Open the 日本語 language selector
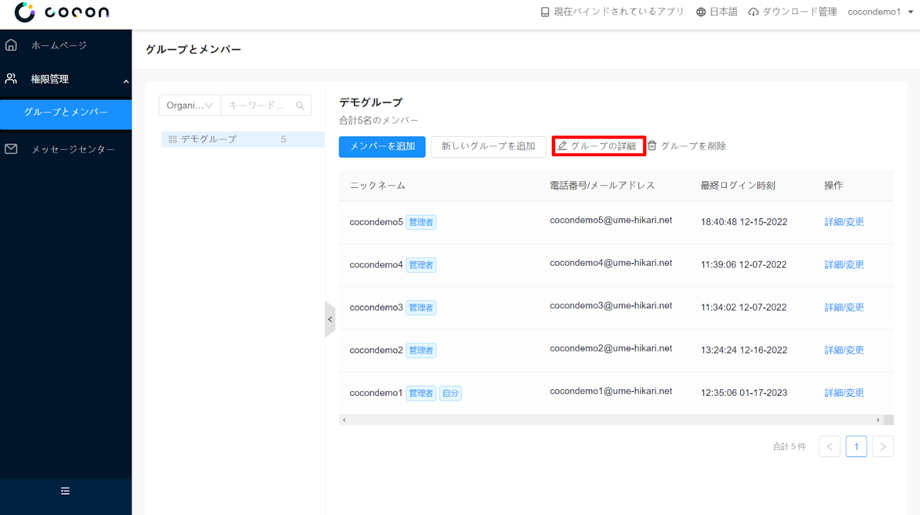The width and height of the screenshot is (920, 515). pyautogui.click(x=717, y=12)
